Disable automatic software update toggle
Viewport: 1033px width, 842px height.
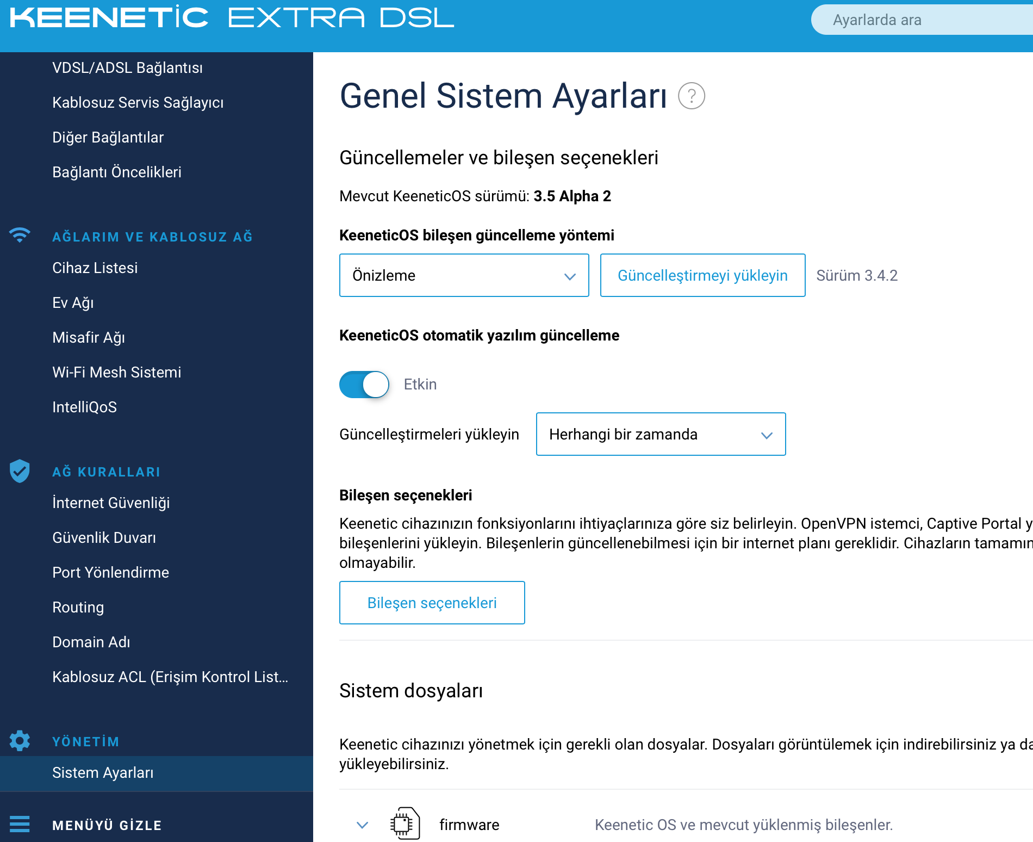pos(364,385)
